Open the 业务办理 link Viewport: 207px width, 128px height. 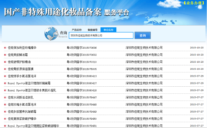tap(194, 3)
